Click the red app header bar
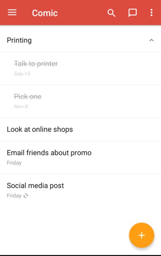This screenshot has height=256, width=161. coord(80,13)
